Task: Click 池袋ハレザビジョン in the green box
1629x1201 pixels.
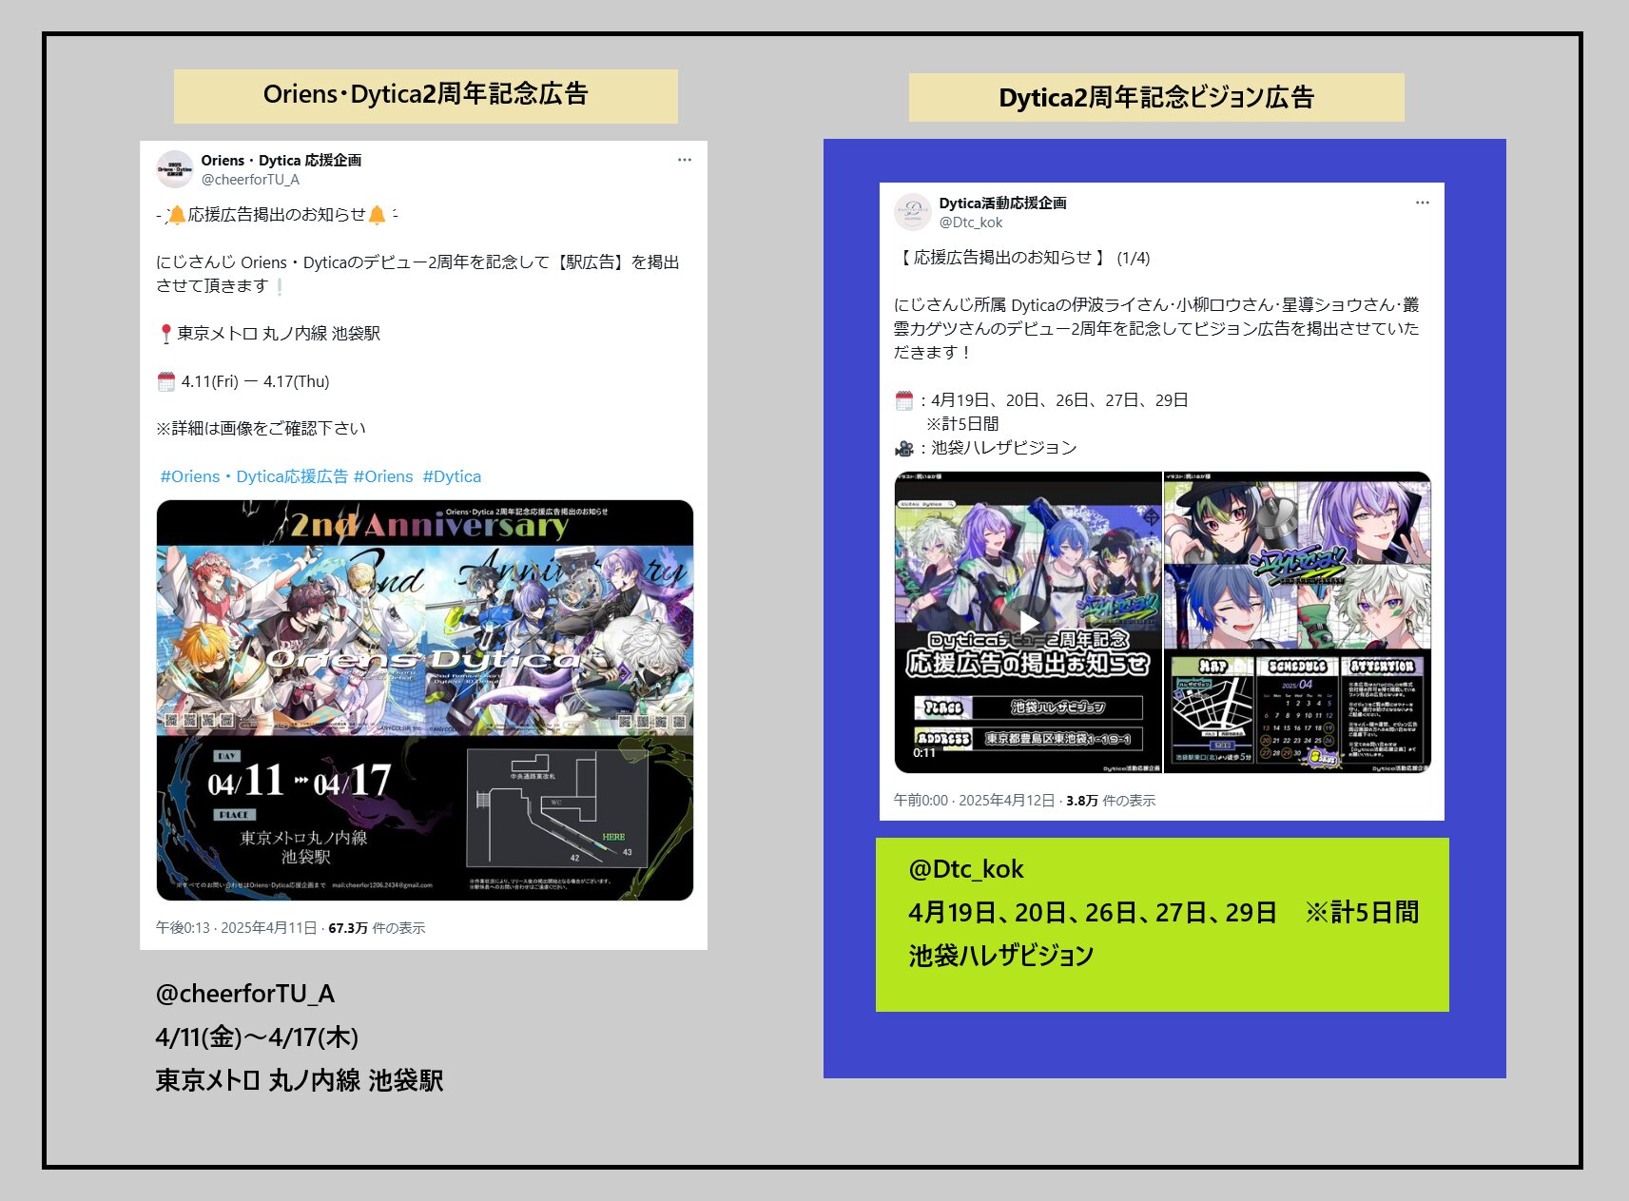Action: coord(1000,956)
